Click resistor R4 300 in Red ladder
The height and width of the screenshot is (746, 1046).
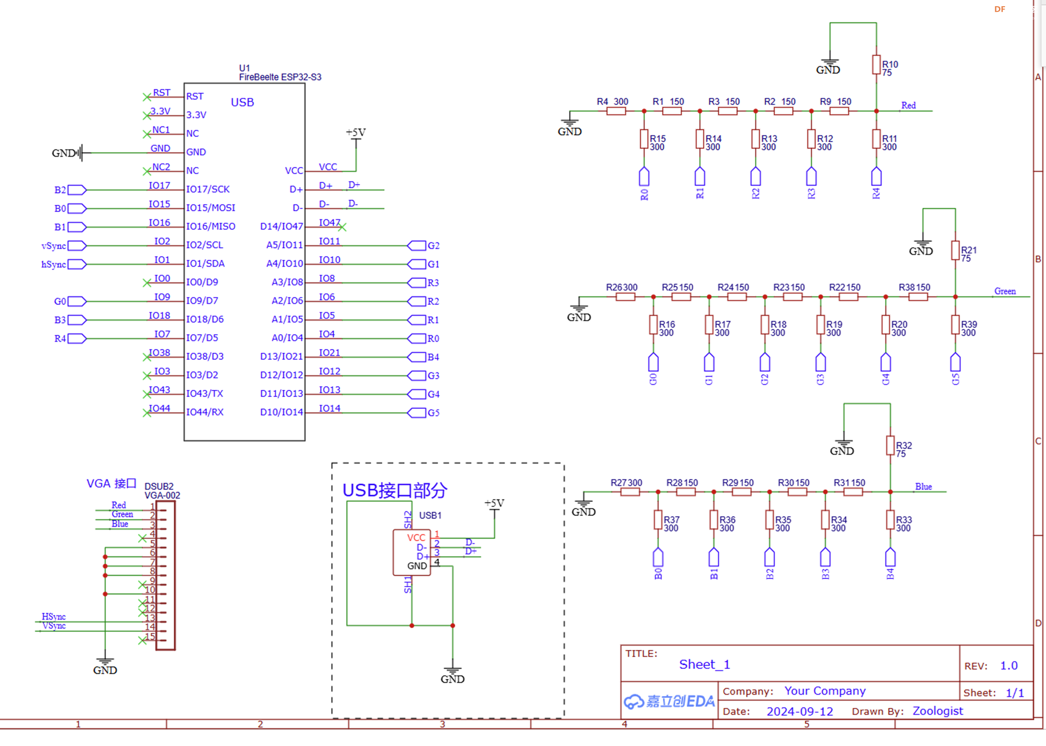click(x=616, y=111)
